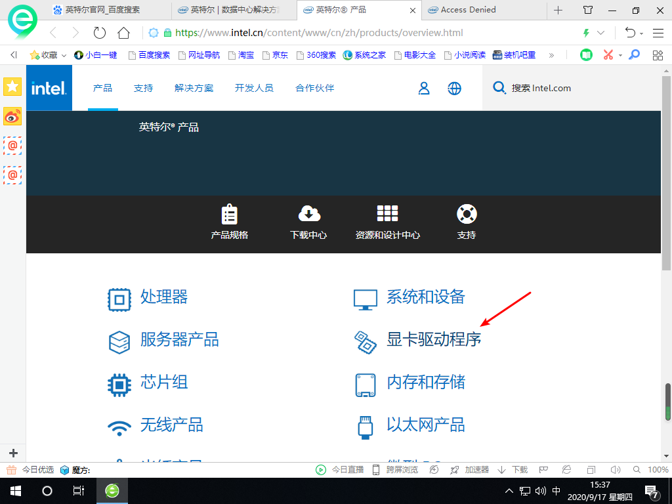Open the 以太网产品 link

426,425
